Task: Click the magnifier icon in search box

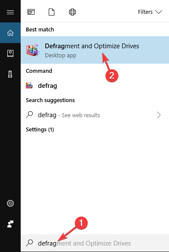Action: (29, 243)
